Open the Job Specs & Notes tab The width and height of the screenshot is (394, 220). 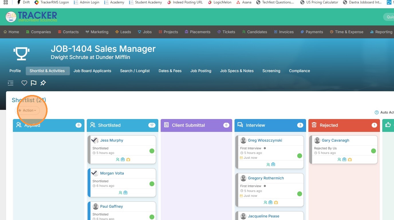point(237,71)
